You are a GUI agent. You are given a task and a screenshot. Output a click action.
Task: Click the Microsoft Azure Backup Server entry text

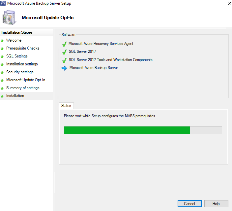click(94, 68)
